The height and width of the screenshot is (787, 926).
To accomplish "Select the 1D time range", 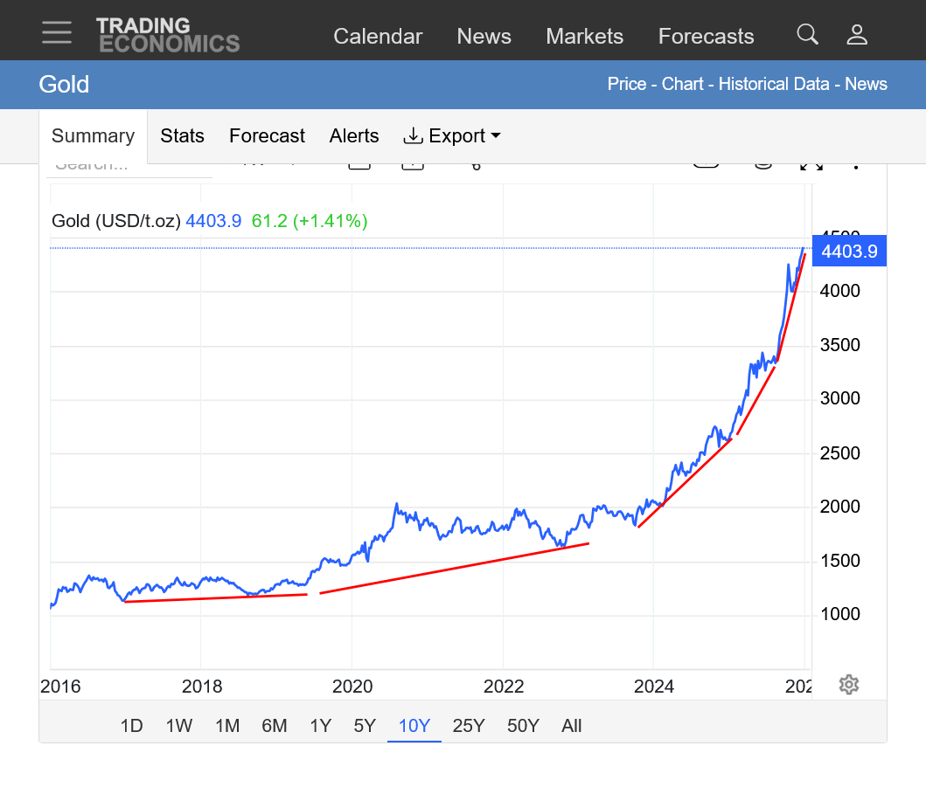I will pyautogui.click(x=131, y=726).
